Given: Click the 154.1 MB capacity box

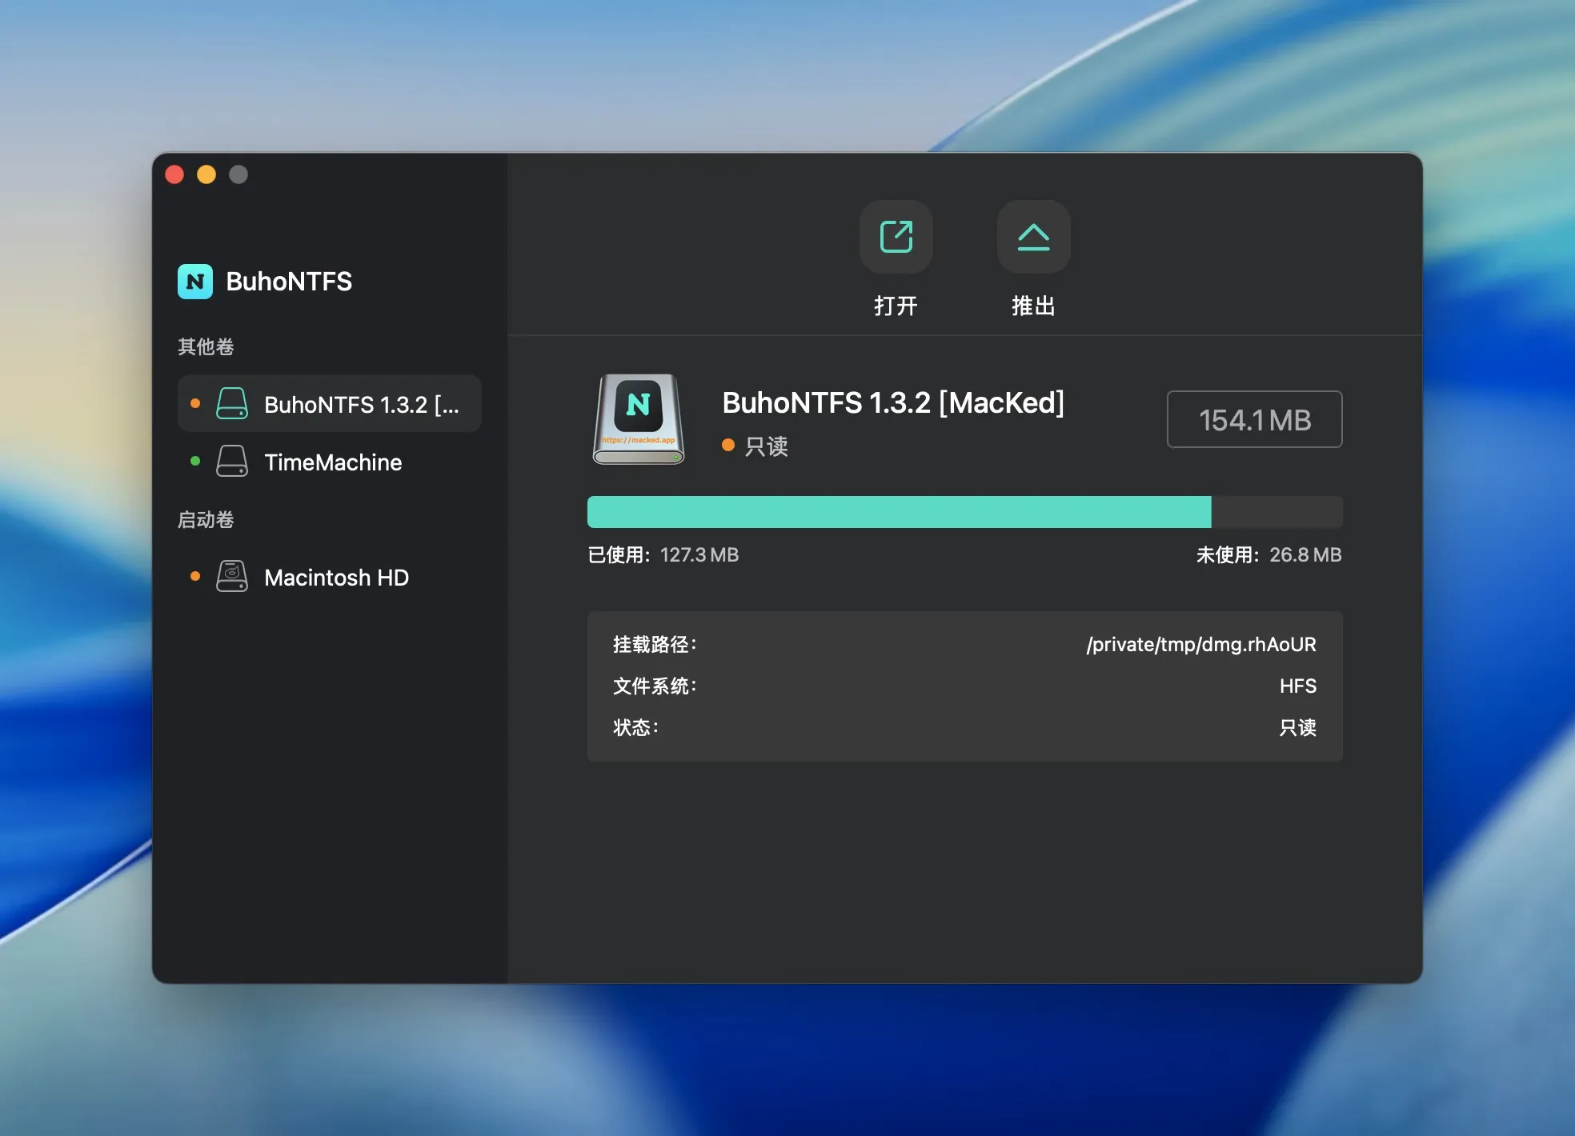Looking at the screenshot, I should (1254, 420).
